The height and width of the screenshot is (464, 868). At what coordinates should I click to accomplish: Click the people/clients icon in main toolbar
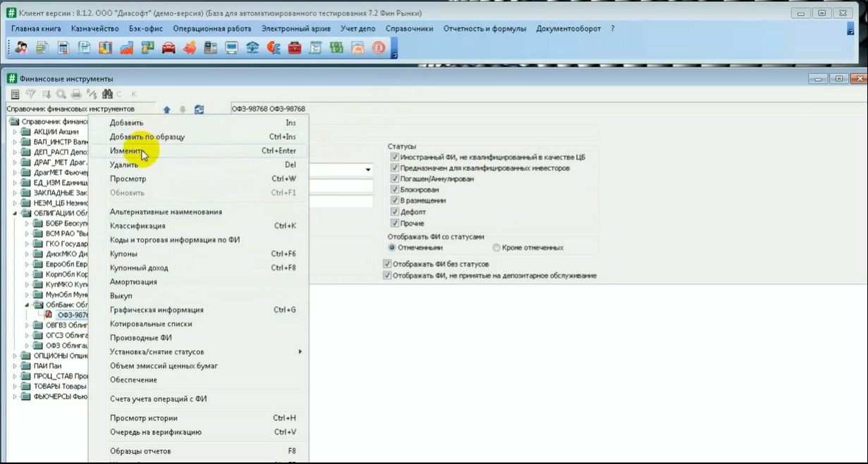pos(21,48)
